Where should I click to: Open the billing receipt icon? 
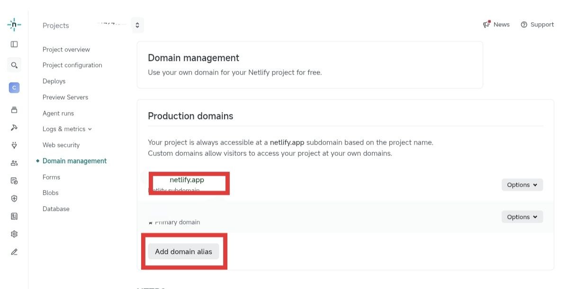point(14,216)
